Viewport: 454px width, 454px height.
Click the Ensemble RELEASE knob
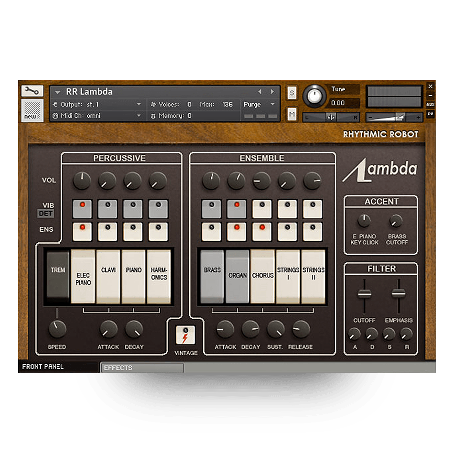click(301, 329)
